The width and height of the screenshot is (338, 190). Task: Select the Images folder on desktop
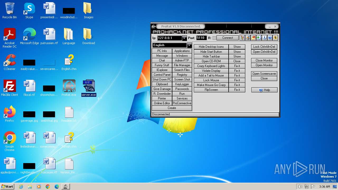point(89,11)
